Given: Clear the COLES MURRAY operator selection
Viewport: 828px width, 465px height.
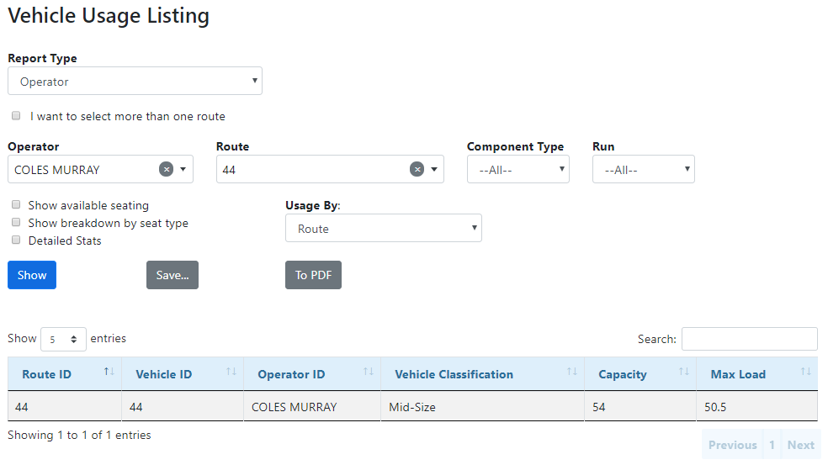Looking at the screenshot, I should (167, 169).
